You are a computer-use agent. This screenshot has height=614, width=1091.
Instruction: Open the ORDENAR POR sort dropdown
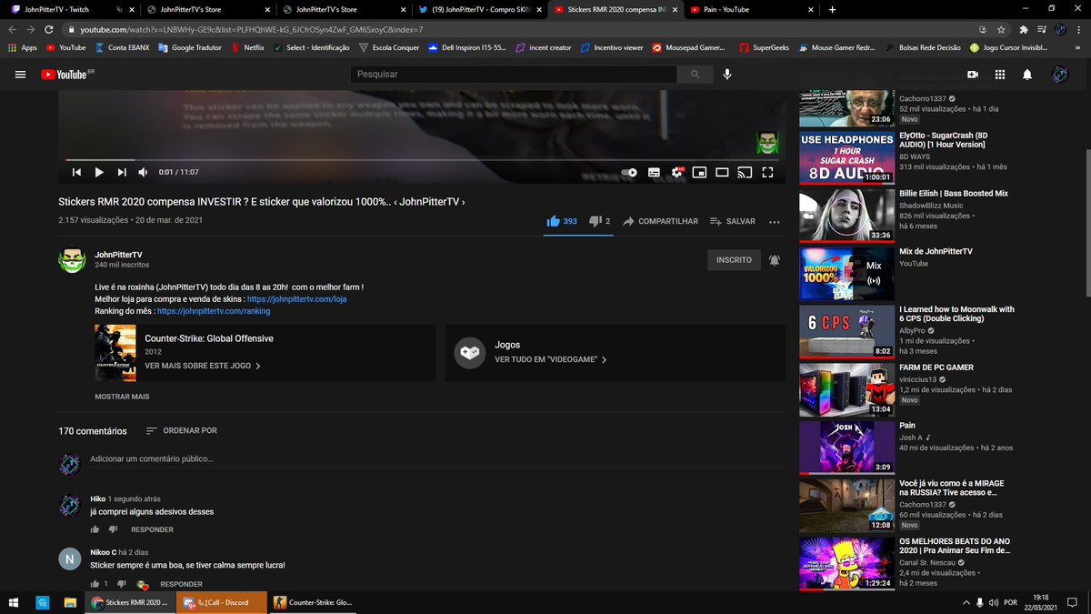click(x=181, y=430)
